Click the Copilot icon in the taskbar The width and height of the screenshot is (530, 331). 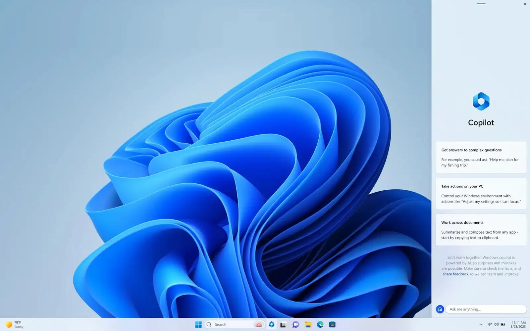point(272,324)
